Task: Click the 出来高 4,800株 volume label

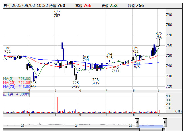Action: click(x=16, y=94)
